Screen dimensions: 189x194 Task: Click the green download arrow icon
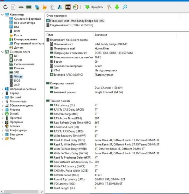[117, 7]
